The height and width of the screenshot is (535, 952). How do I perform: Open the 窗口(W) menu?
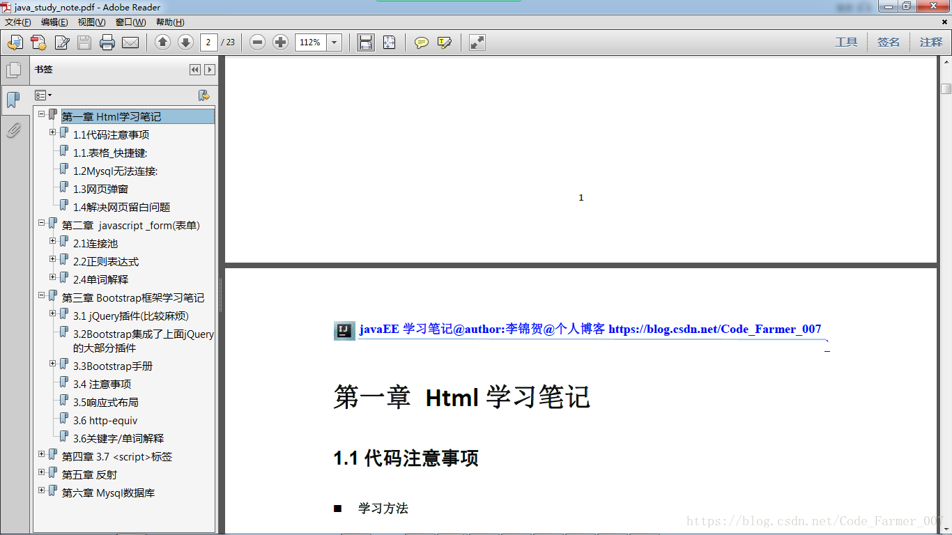tap(130, 22)
